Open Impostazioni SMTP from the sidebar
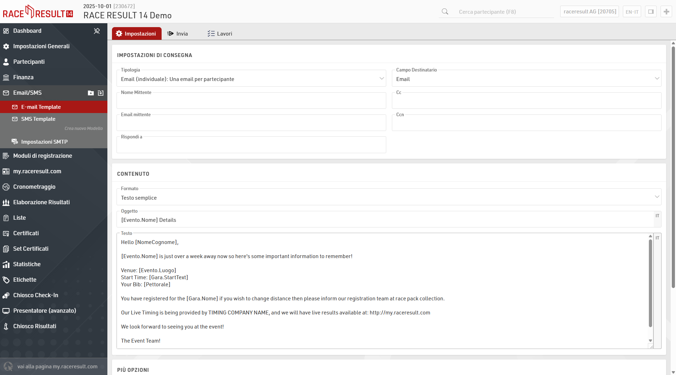The image size is (676, 375). coord(44,142)
